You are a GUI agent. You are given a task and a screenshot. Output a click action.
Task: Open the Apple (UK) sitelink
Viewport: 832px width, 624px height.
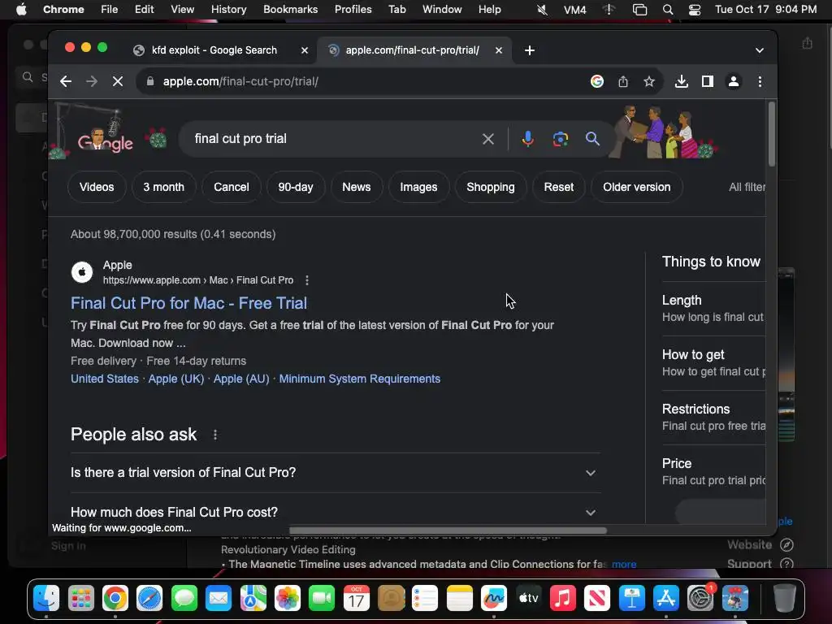[176, 379]
